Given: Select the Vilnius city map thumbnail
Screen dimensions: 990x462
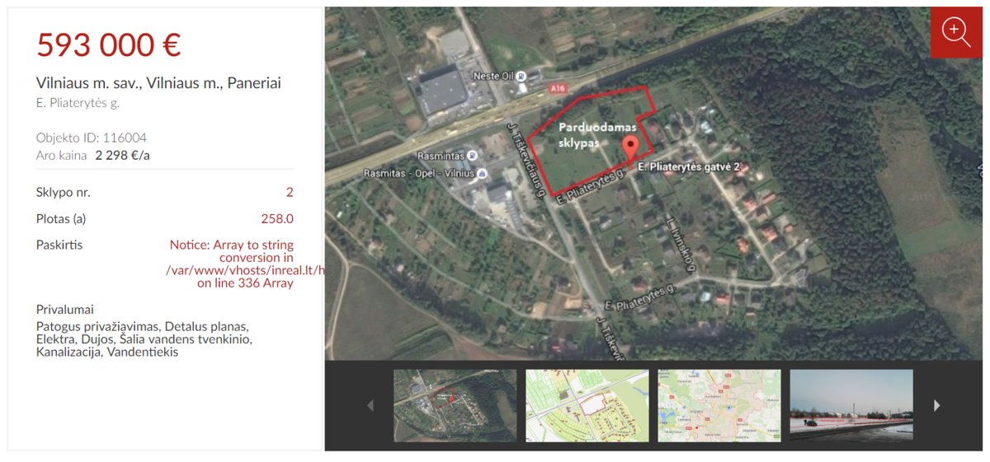Looking at the screenshot, I should point(719,405).
